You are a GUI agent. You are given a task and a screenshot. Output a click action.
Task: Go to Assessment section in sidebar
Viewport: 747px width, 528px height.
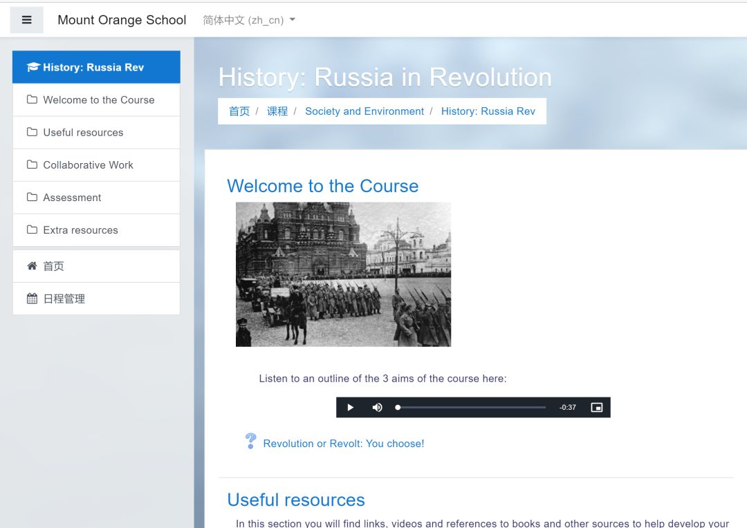click(x=72, y=198)
